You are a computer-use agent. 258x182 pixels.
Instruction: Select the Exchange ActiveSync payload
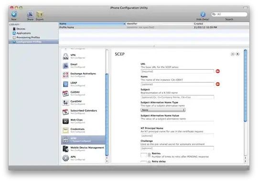tap(83, 75)
